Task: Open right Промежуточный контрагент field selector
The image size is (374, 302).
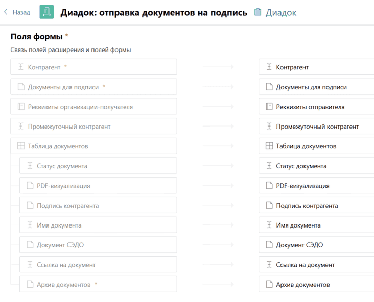Action: [317, 127]
